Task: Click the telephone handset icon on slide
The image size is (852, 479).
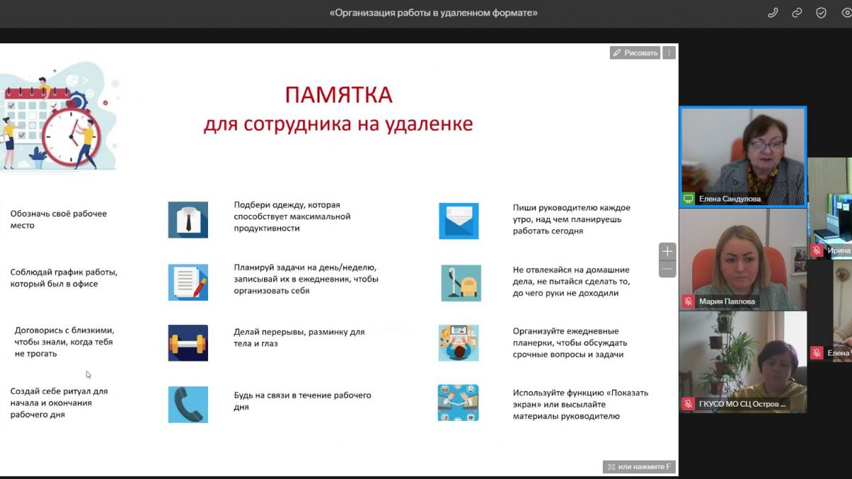Action: [x=188, y=404]
